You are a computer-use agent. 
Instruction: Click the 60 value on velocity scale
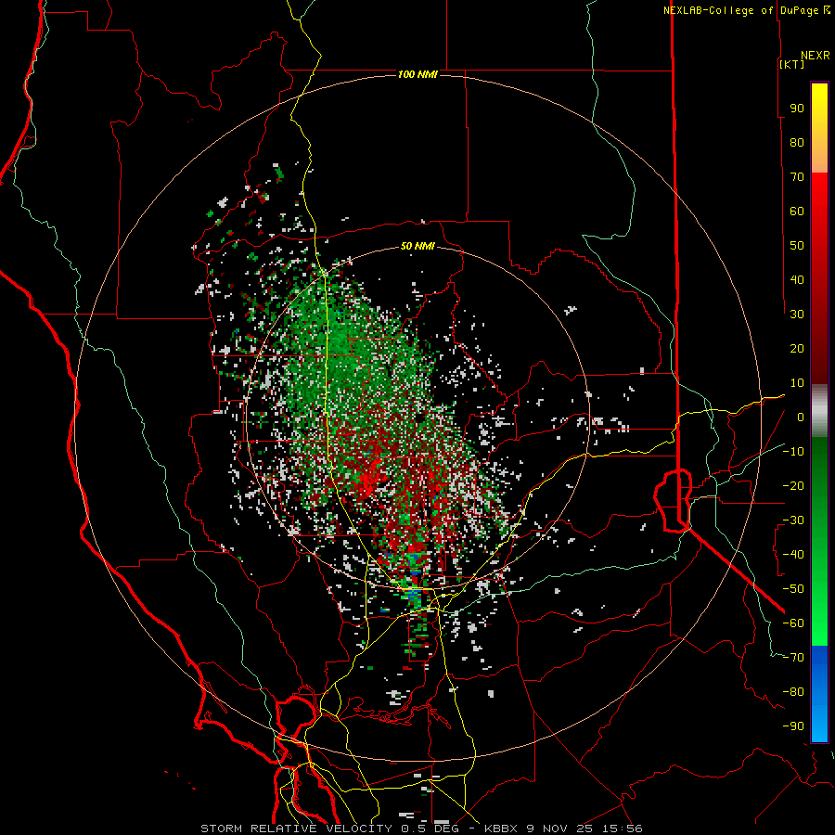[x=797, y=211]
